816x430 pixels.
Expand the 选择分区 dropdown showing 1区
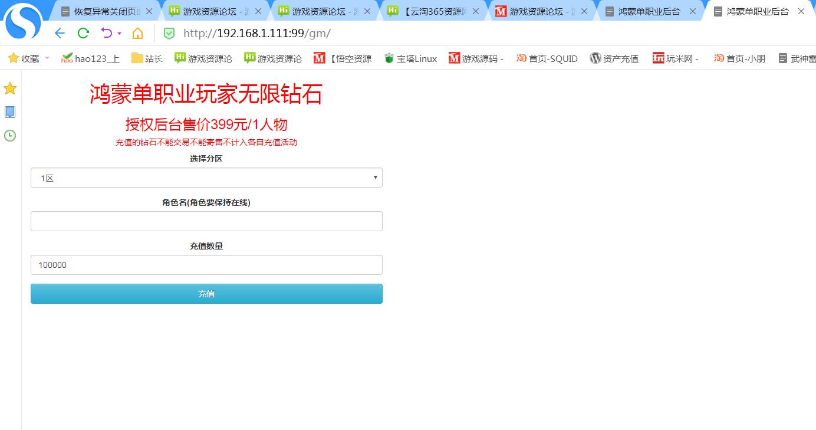click(206, 178)
